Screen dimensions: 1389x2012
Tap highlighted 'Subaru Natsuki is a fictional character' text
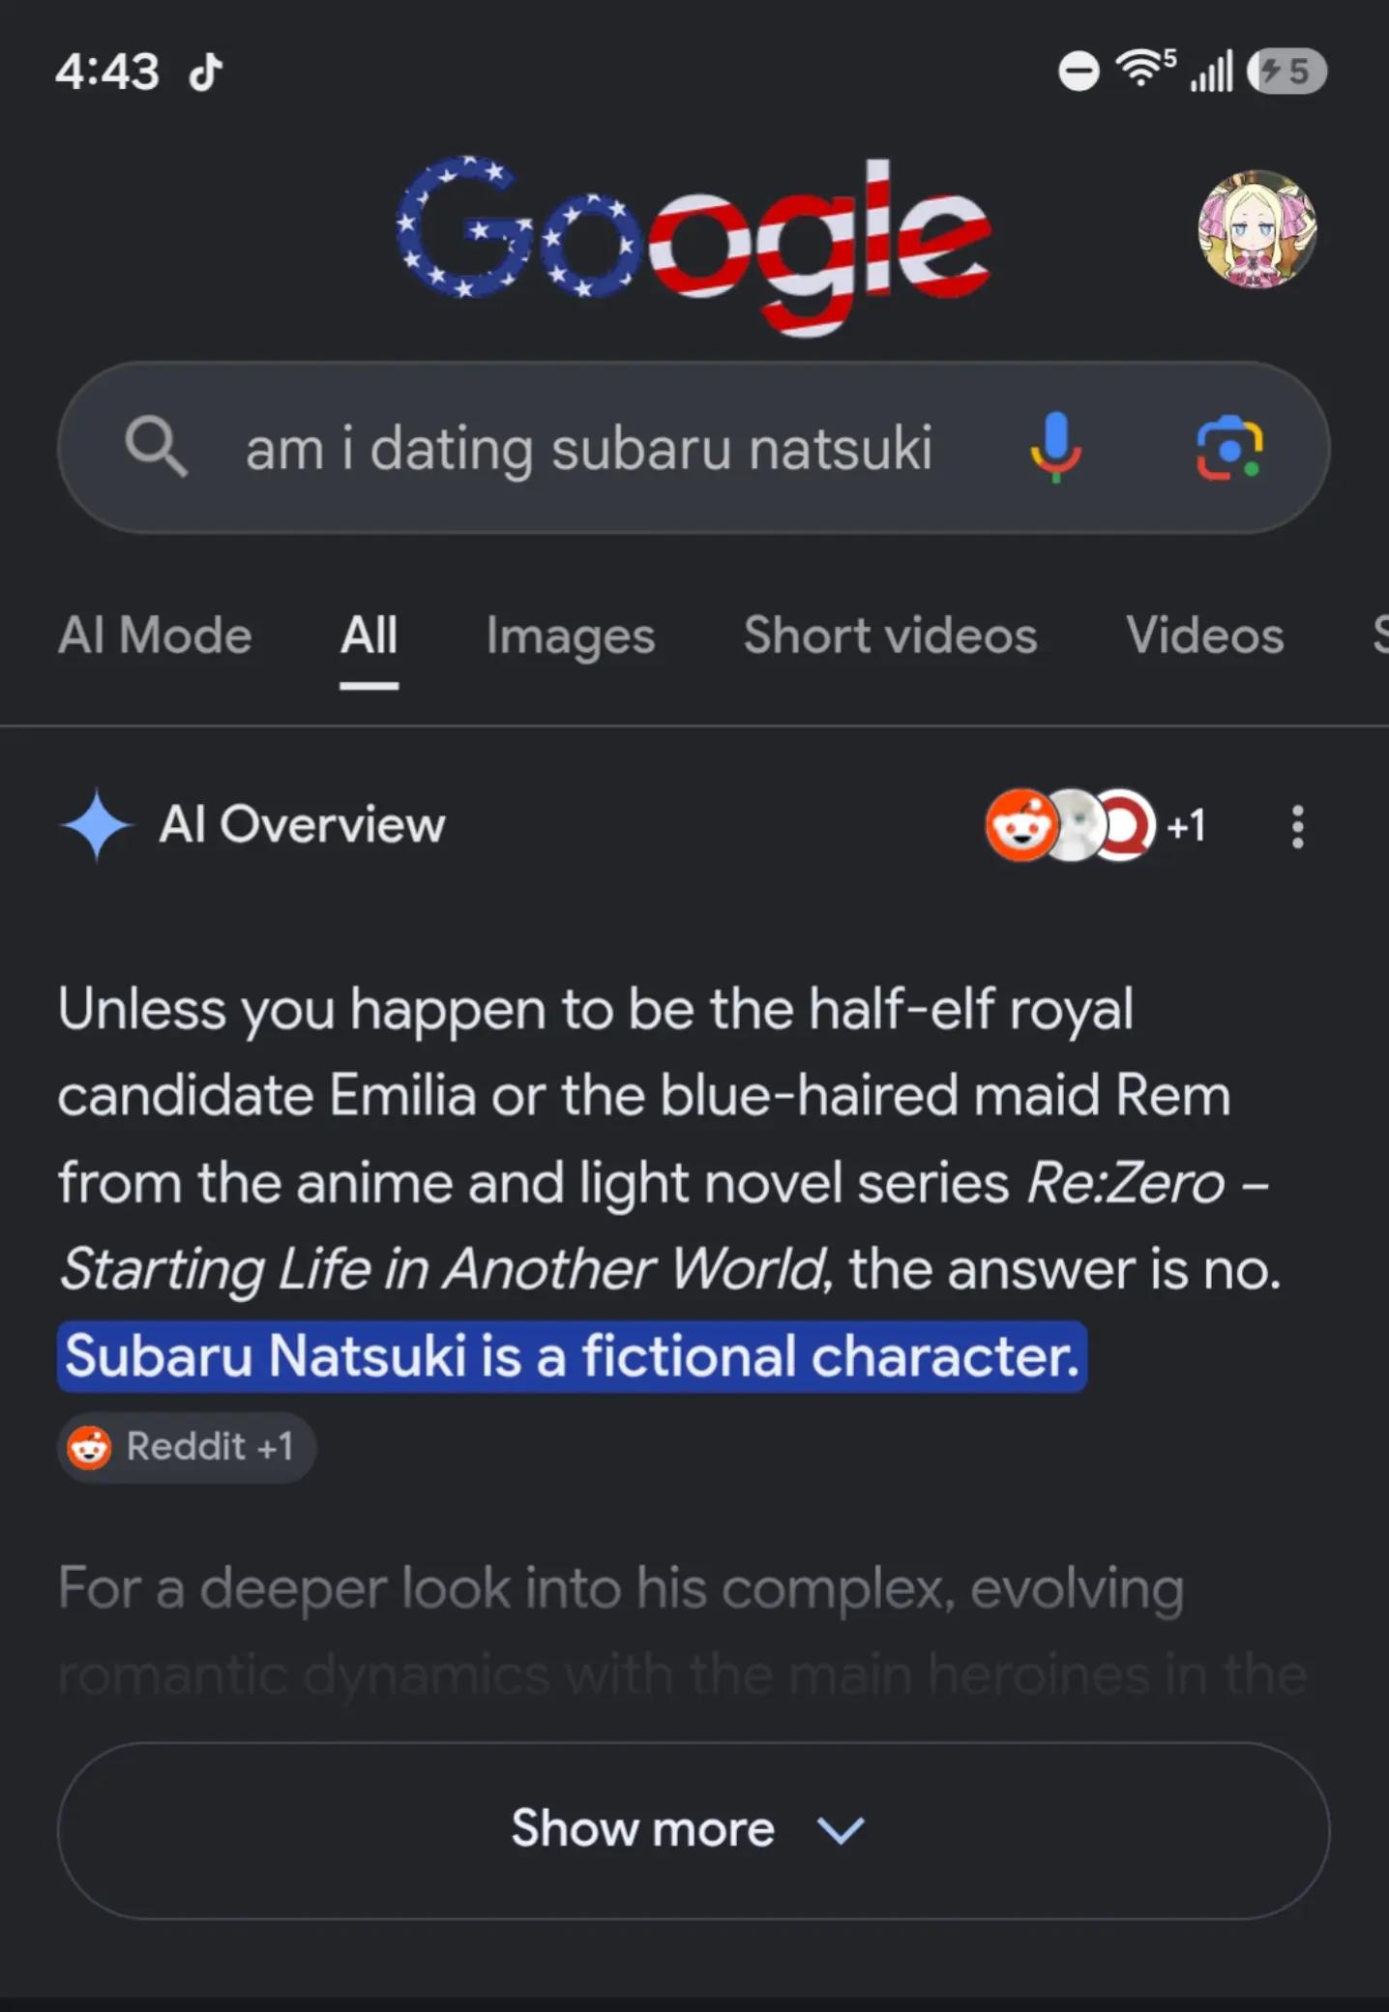(572, 1356)
